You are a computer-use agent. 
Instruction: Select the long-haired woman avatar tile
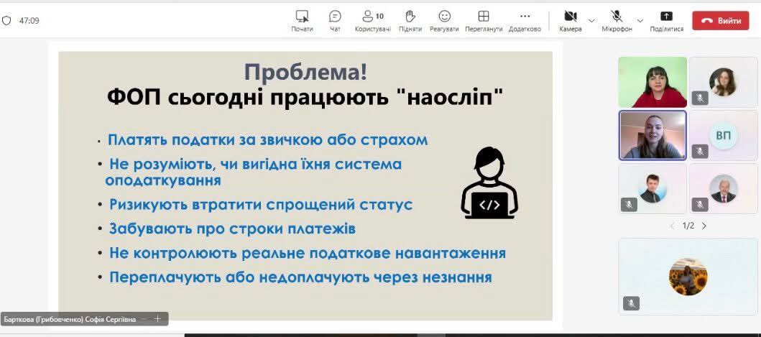point(723,82)
